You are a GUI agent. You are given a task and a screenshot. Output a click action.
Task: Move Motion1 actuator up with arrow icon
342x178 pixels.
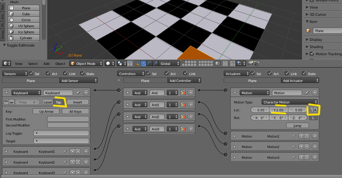[301, 136]
